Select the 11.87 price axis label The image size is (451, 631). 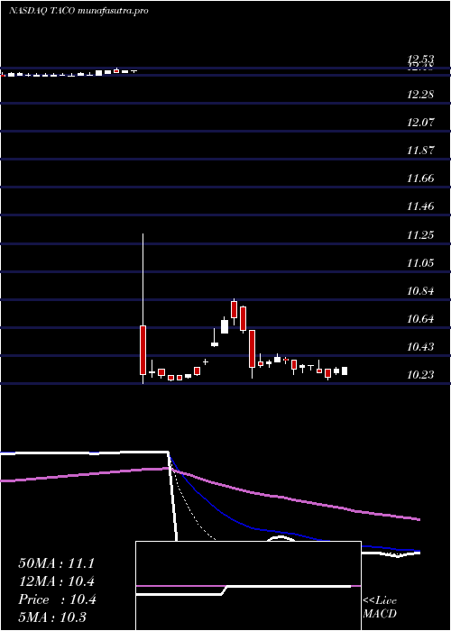420,151
